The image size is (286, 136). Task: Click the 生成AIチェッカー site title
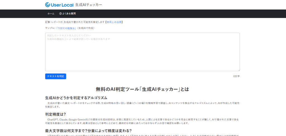(x=89, y=5)
